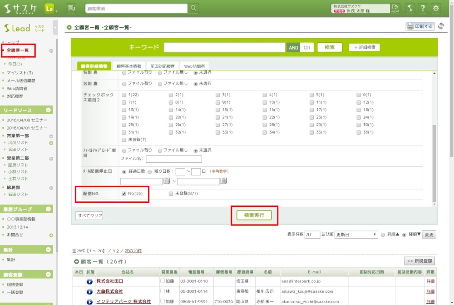The height and width of the screenshot is (305, 454).
Task: Click the すべてクリア button
Action: click(x=89, y=215)
